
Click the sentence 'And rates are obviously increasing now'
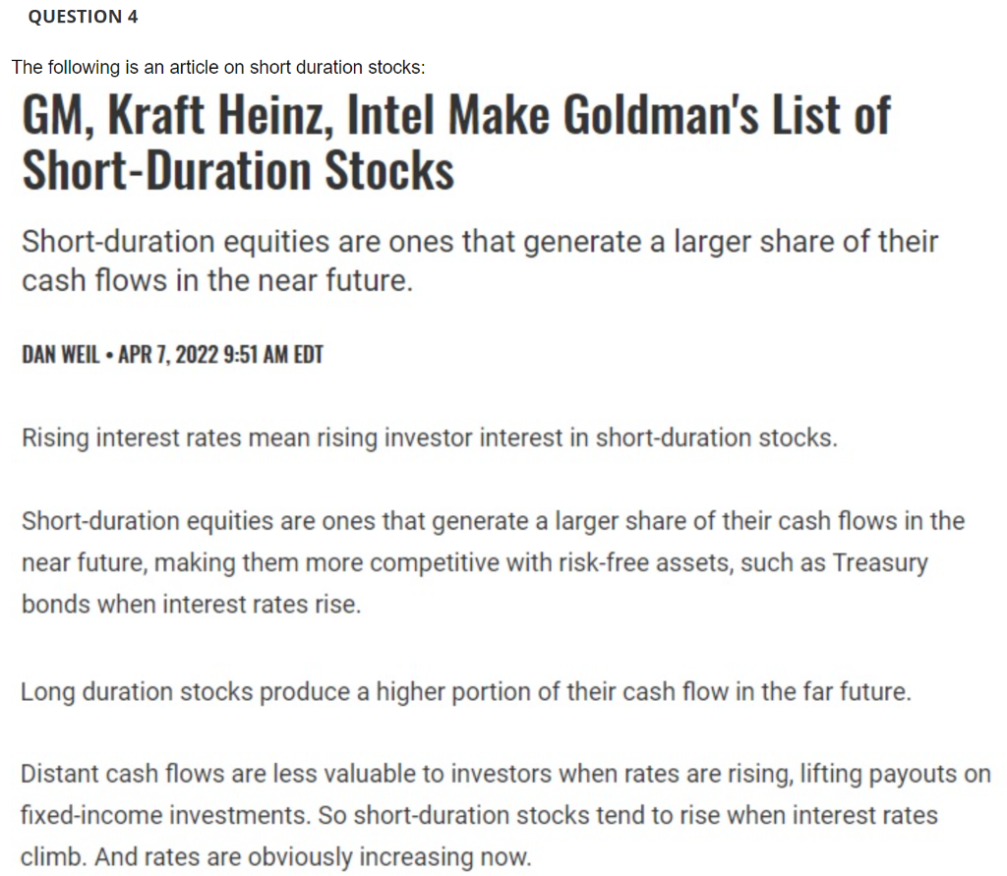(314, 857)
